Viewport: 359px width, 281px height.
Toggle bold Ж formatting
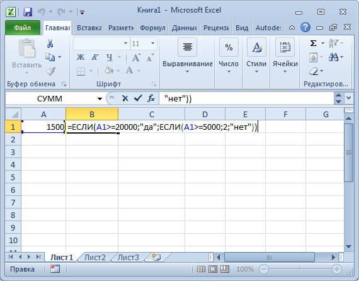pos(81,57)
